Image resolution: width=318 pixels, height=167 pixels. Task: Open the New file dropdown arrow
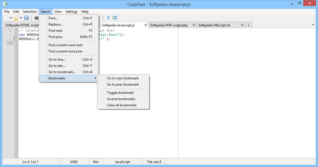(x=11, y=18)
